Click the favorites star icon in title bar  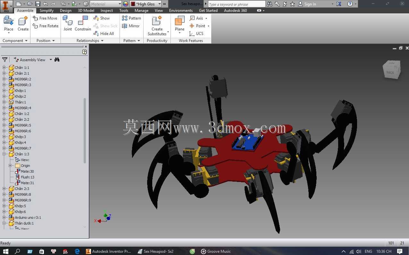(x=292, y=4)
